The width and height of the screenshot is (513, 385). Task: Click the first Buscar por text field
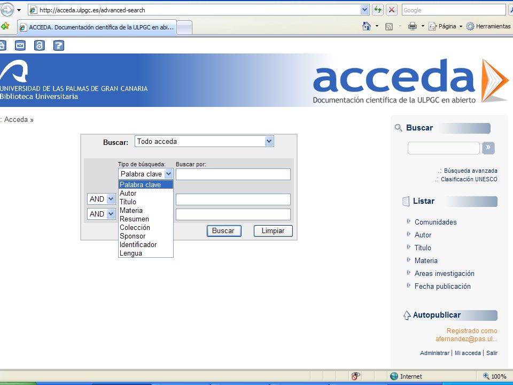pyautogui.click(x=233, y=174)
